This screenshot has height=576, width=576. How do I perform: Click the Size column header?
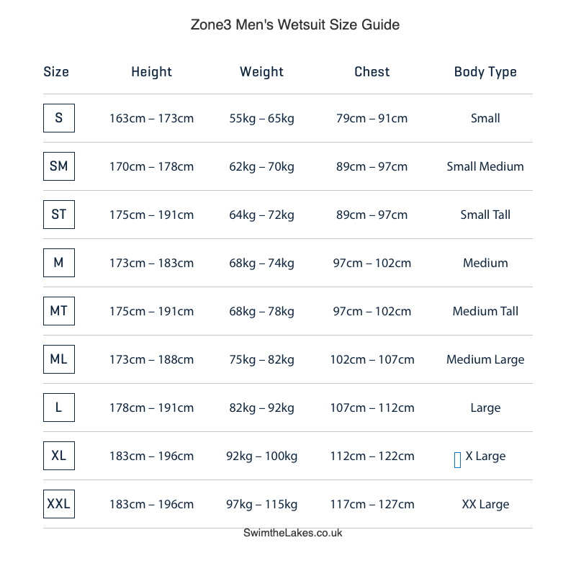(56, 71)
